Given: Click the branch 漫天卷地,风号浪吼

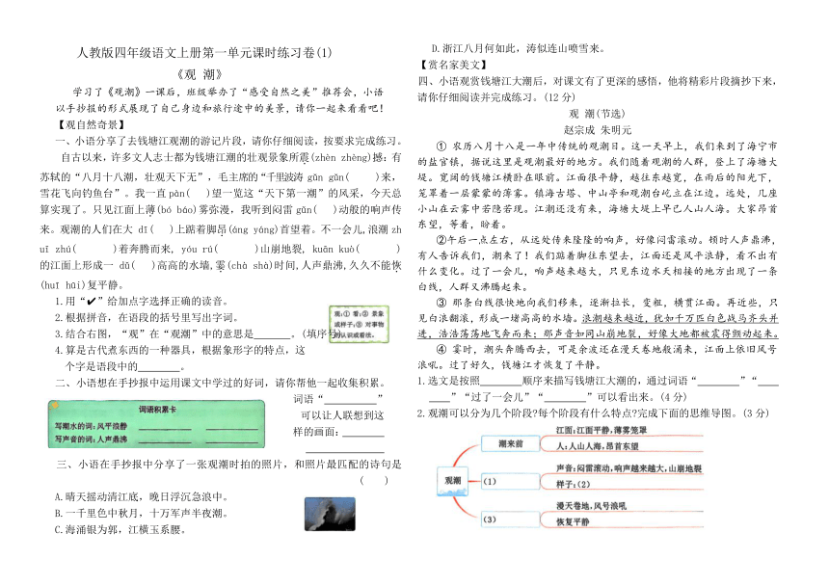Looking at the screenshot, I should pos(591,506).
